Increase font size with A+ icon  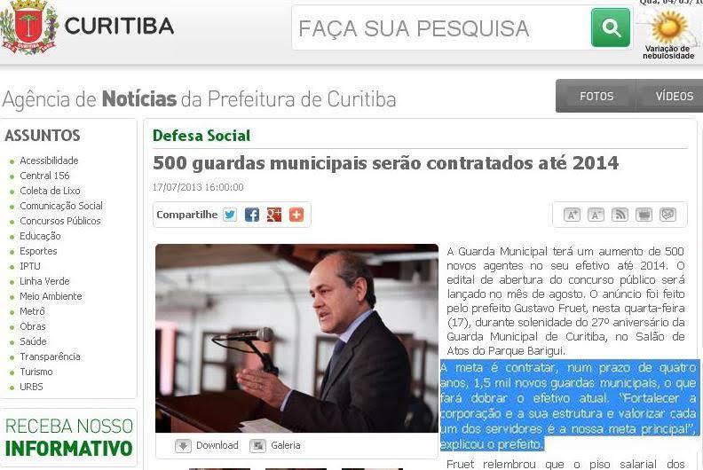pos(572,215)
